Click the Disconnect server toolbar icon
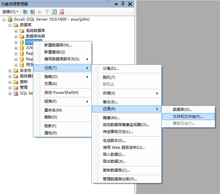Image resolution: width=220 pixels, height=194 pixels. coord(32,12)
